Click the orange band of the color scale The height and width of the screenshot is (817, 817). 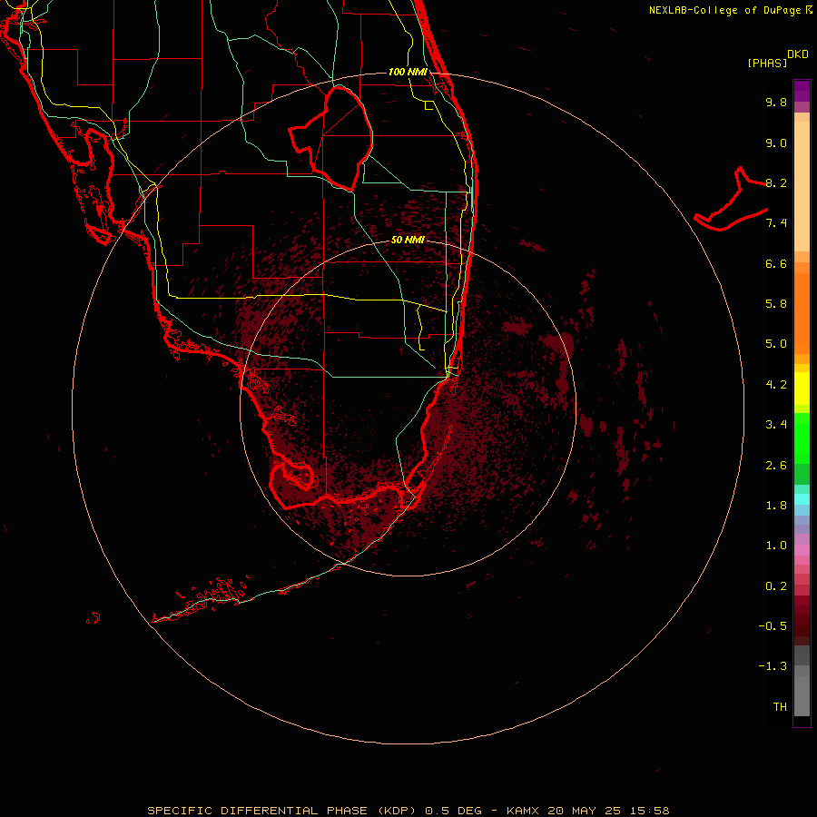click(x=802, y=314)
